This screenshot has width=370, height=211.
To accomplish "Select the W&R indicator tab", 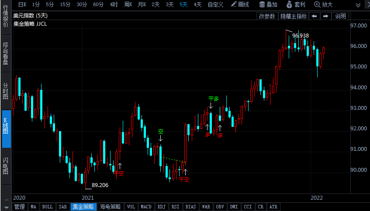I will (206, 207).
